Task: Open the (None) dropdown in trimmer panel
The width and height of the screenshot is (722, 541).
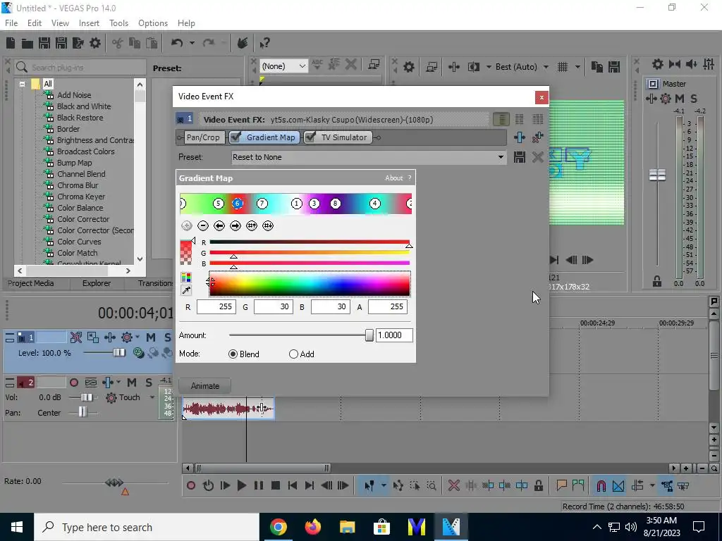Action: [283, 66]
